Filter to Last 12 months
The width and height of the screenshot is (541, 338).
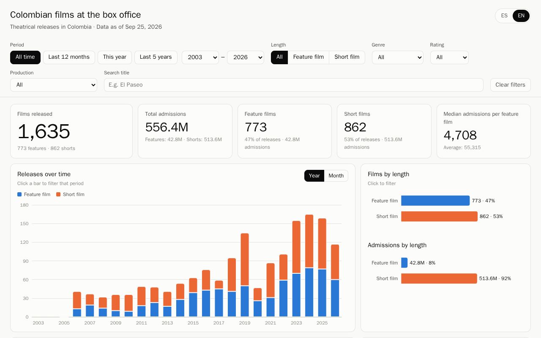(x=69, y=57)
